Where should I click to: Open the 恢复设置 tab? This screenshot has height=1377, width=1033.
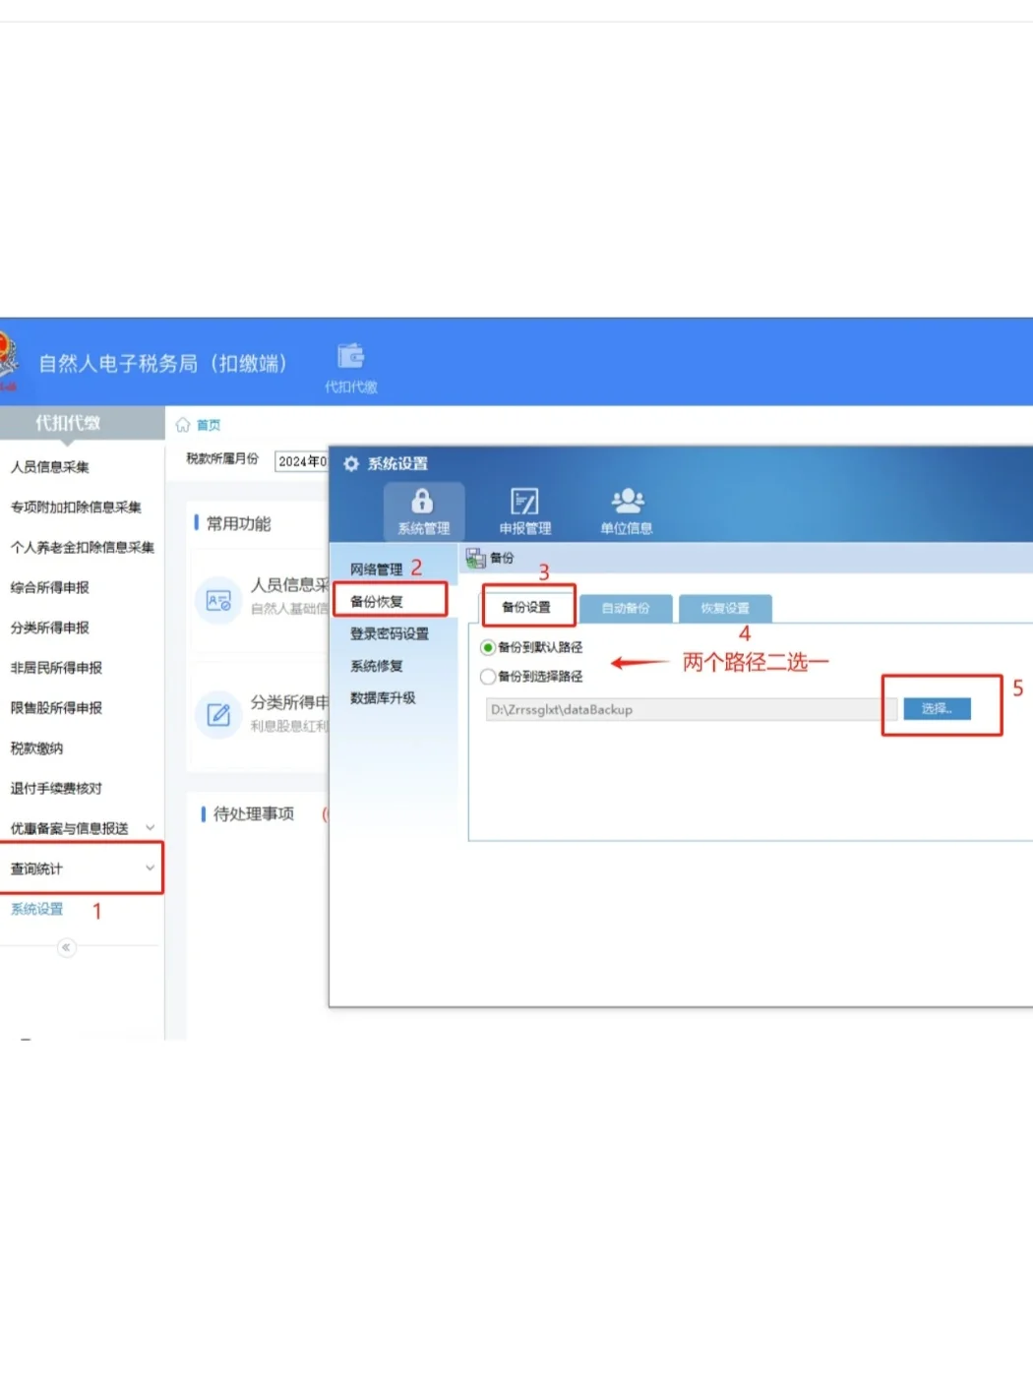click(725, 607)
